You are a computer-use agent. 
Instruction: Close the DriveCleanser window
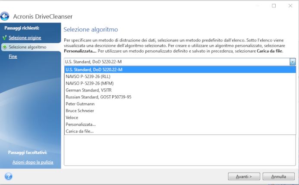pyautogui.click(x=290, y=6)
